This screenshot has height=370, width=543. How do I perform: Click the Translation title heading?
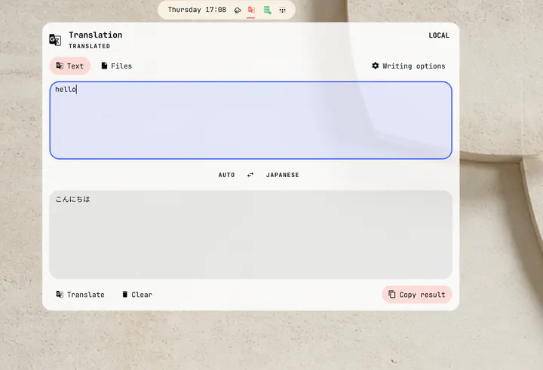point(95,35)
